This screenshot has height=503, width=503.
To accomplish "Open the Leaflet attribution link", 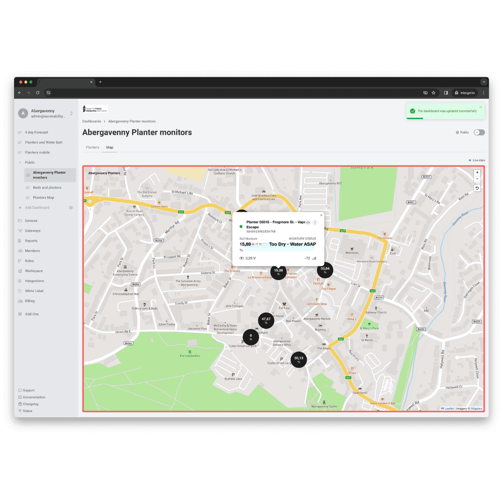I will (449, 409).
